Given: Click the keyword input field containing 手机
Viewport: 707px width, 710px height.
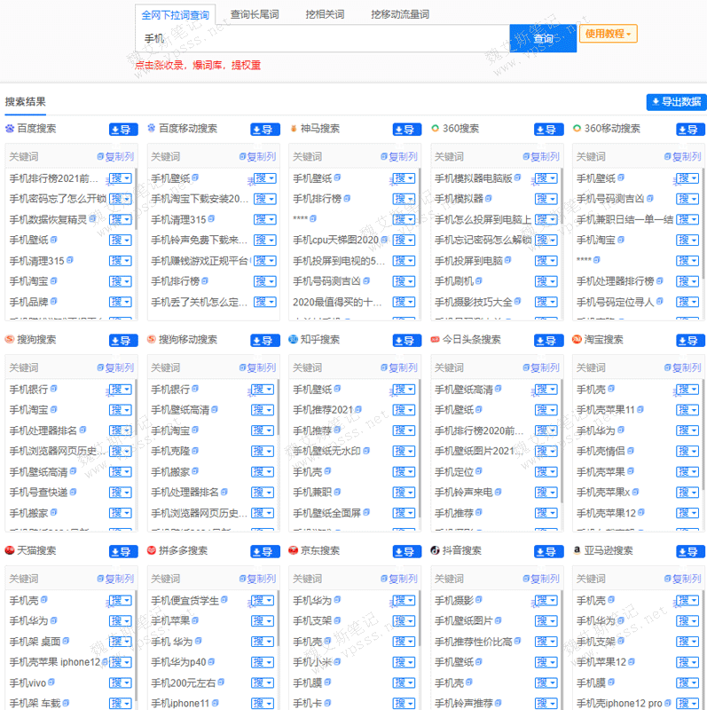Looking at the screenshot, I should 319,38.
